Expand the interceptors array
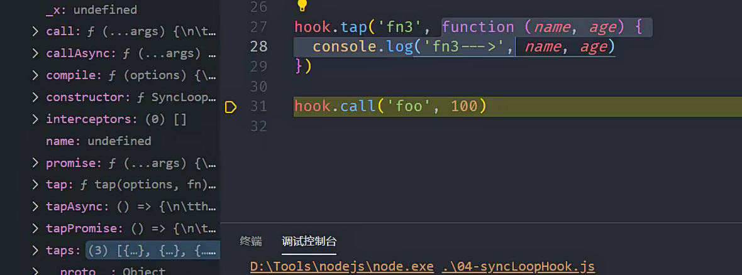The width and height of the screenshot is (742, 275). pyautogui.click(x=36, y=119)
